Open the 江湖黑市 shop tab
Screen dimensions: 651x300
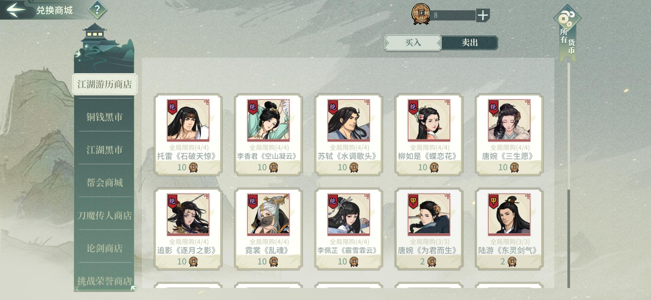pos(104,150)
